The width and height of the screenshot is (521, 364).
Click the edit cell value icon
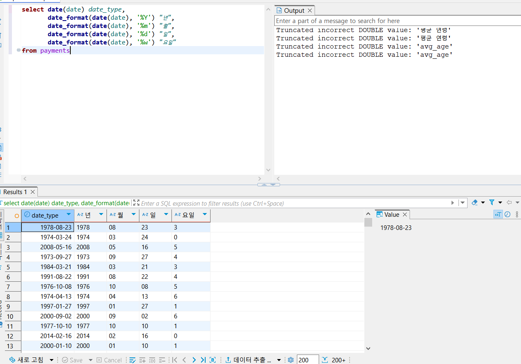coord(132,360)
